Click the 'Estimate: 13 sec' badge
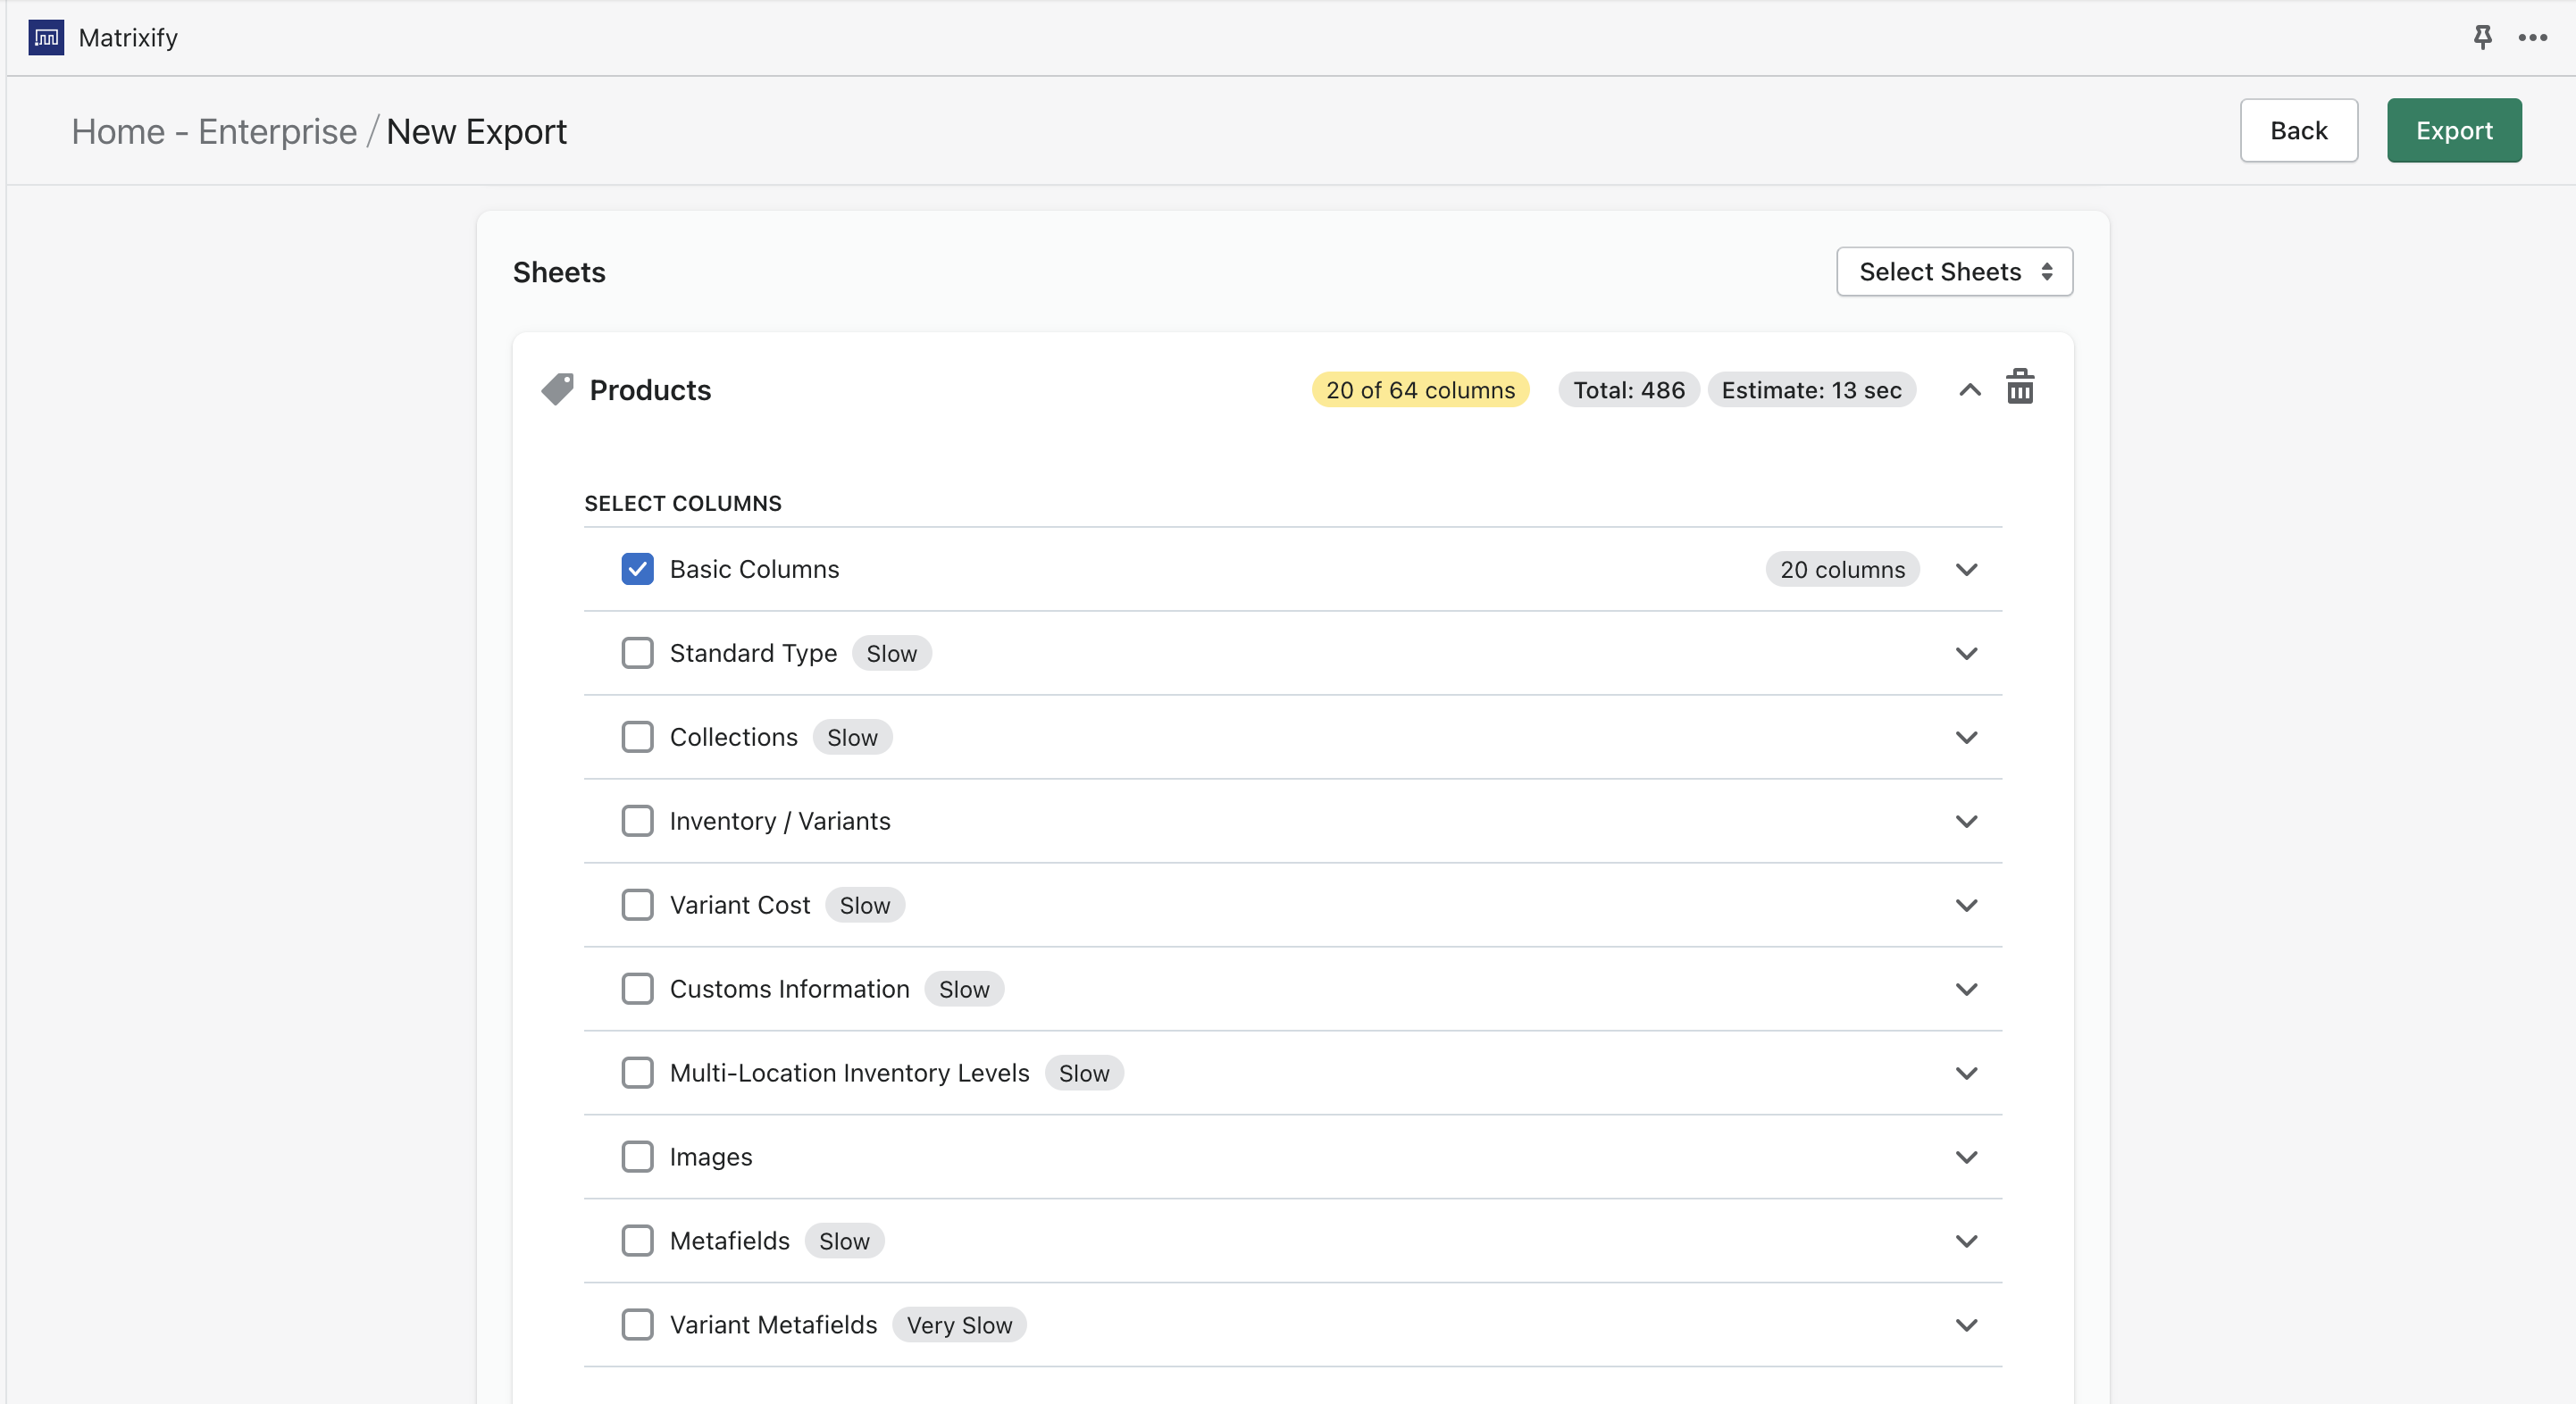Image resolution: width=2576 pixels, height=1404 pixels. point(1811,390)
